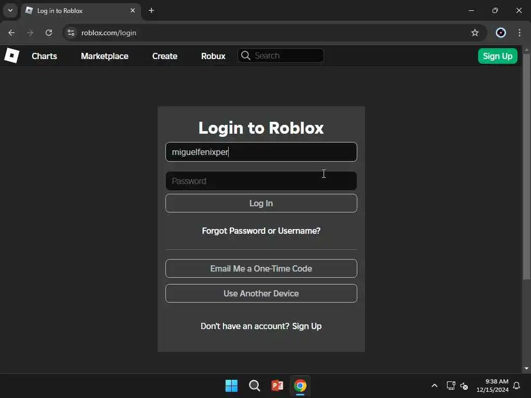Open PowerPoint from the taskbar
Viewport: 531px width, 398px height.
277,386
